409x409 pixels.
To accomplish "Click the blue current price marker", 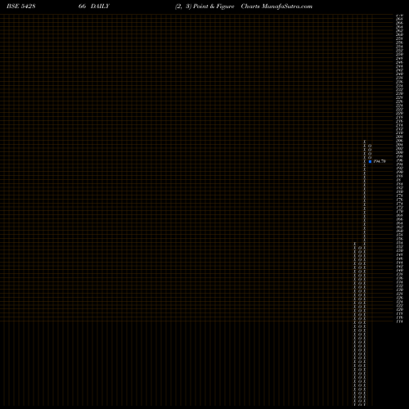I will (370, 161).
